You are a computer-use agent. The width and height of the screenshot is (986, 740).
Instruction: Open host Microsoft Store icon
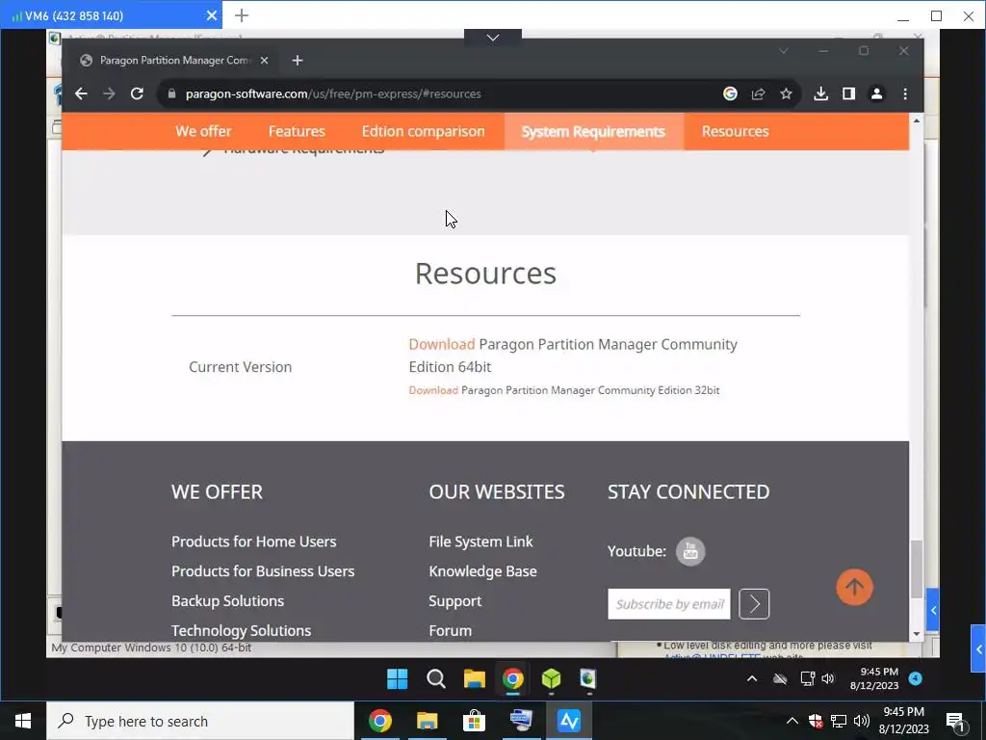point(474,721)
